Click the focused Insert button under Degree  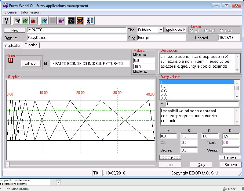tap(170, 157)
